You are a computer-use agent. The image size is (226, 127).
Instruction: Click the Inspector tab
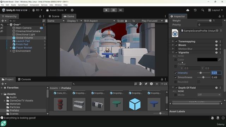pos(178,16)
